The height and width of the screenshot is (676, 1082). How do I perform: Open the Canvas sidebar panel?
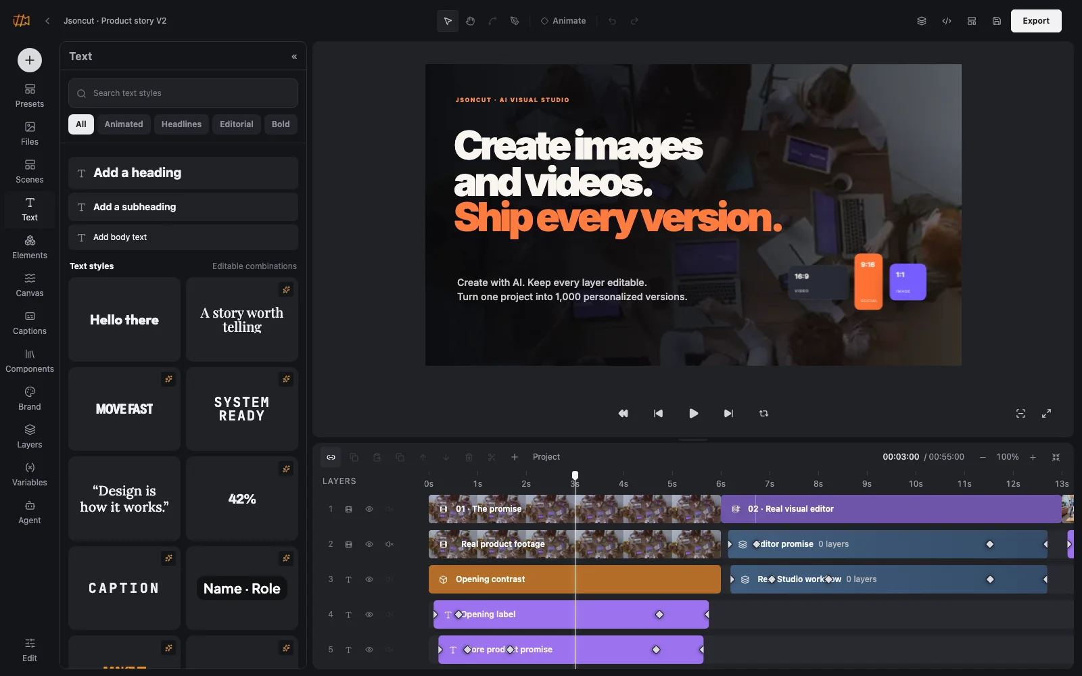30,285
